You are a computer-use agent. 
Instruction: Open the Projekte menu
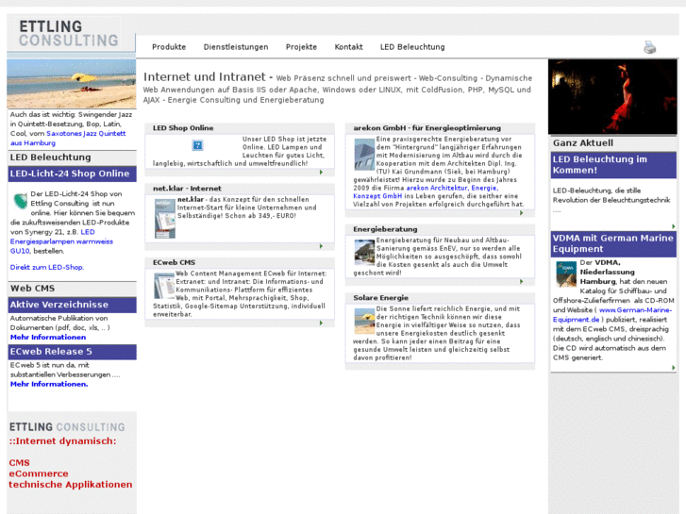coord(301,47)
